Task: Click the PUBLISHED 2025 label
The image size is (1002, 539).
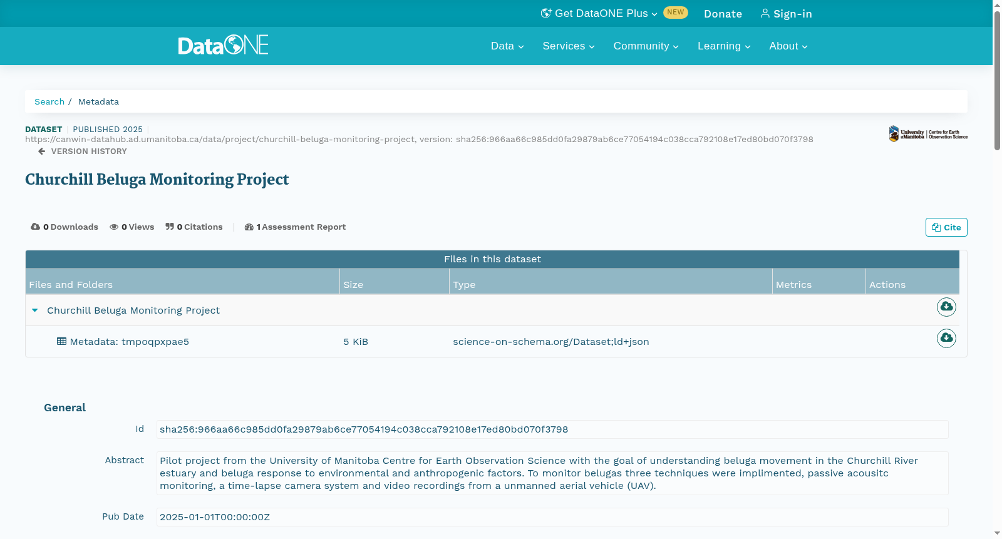Action: point(108,129)
